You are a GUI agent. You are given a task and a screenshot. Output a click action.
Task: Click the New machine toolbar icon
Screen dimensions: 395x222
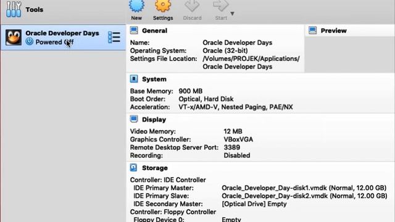coord(136,6)
